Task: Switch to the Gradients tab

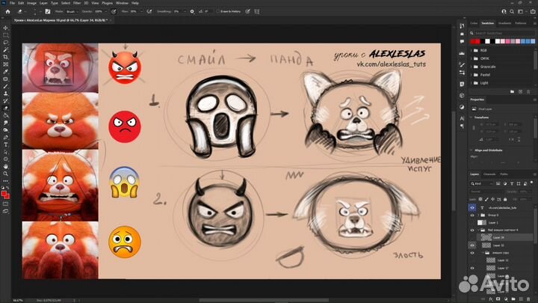Action: point(504,23)
